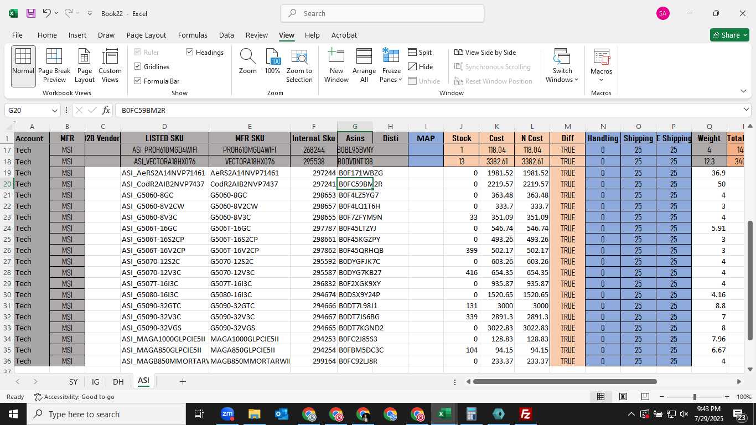Image resolution: width=756 pixels, height=425 pixels.
Task: Click the Search box in title bar
Action: click(x=382, y=13)
